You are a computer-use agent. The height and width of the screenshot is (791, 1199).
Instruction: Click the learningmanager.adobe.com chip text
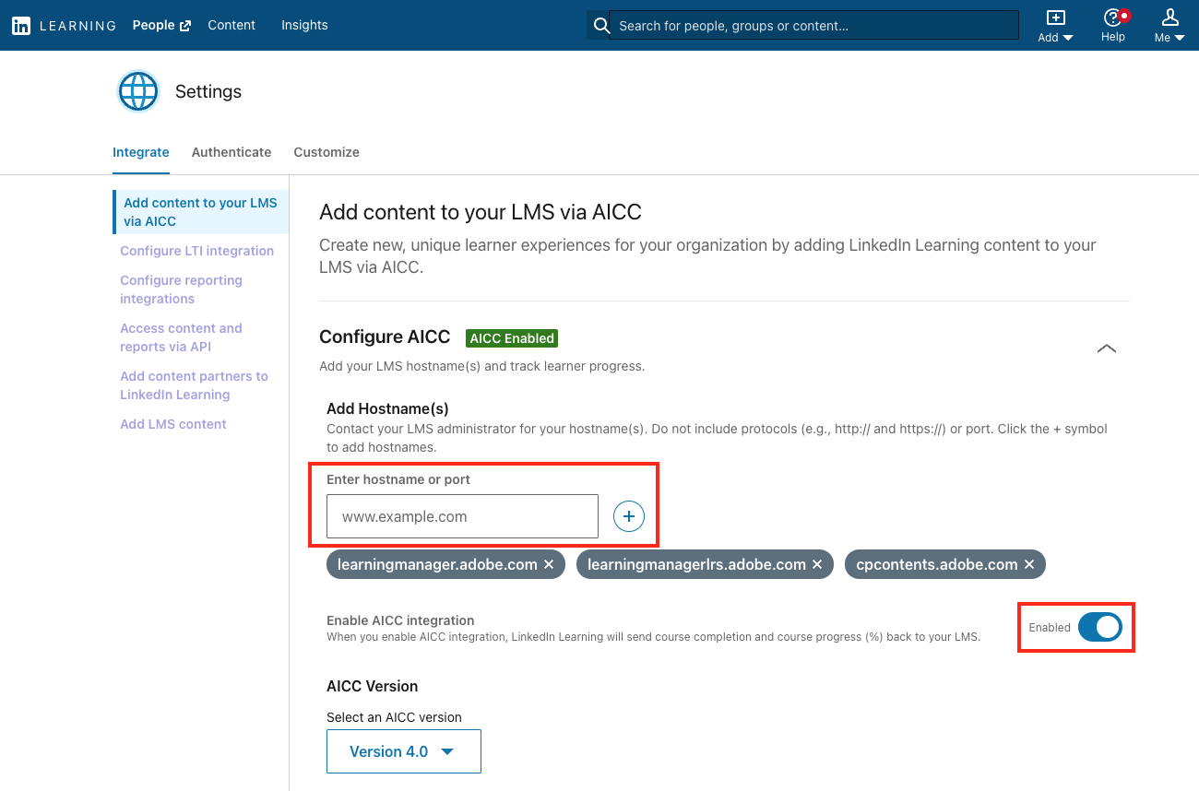(437, 564)
